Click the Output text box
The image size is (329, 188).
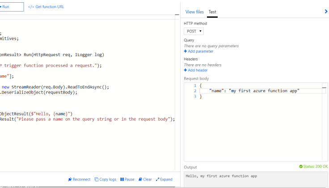click(256, 180)
